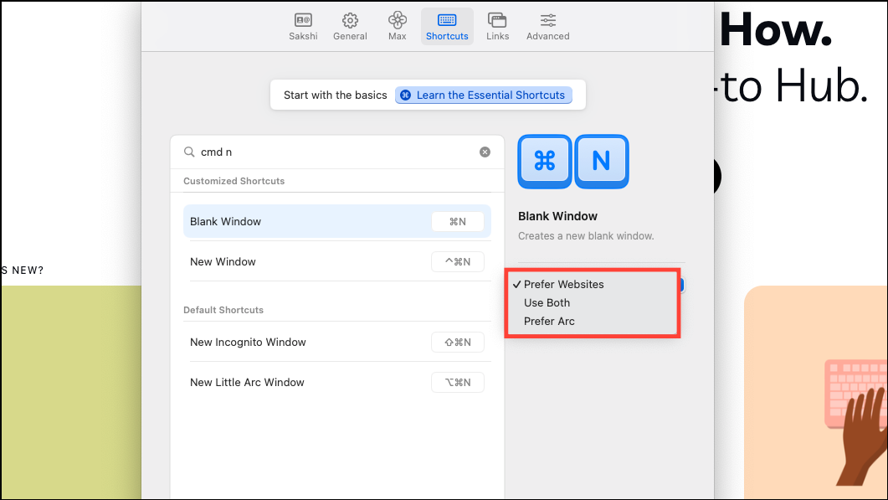Choose the Use Both option
888x500 pixels.
click(547, 302)
